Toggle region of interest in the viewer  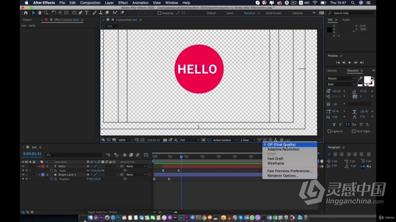[203, 140]
